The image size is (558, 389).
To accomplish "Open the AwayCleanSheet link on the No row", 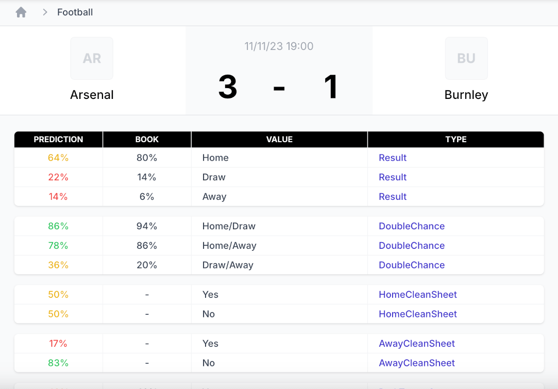I will [x=417, y=363].
